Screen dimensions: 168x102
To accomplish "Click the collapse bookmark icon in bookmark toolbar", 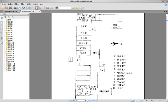I will point(13,17).
